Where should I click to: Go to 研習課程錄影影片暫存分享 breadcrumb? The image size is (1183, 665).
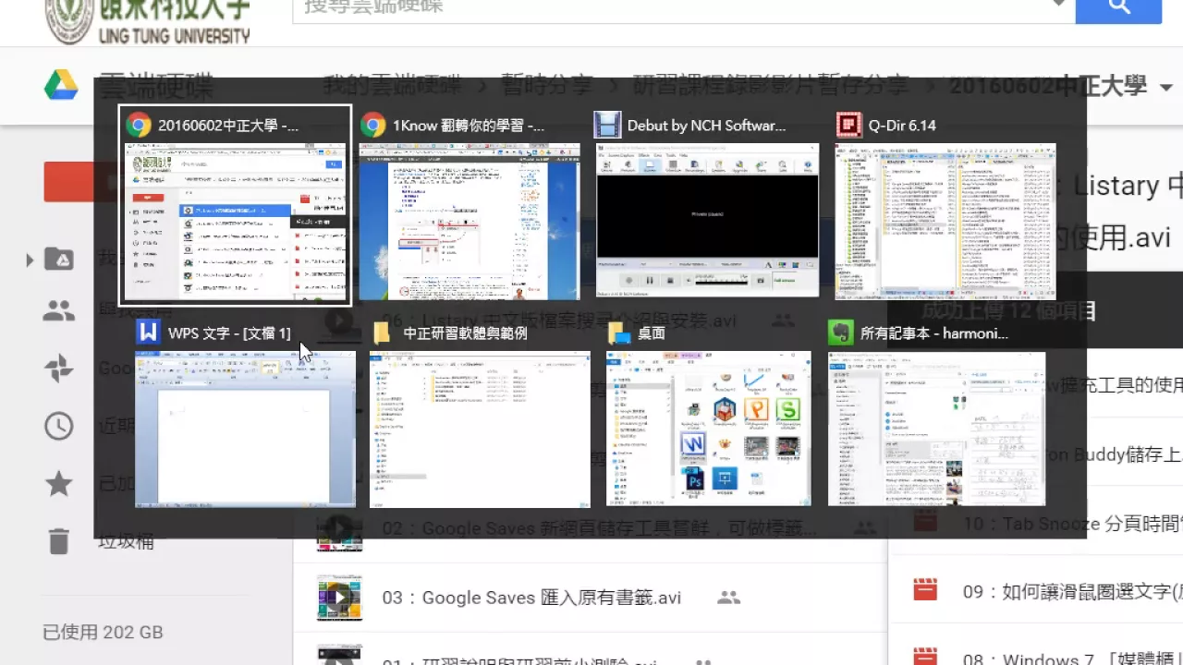tap(772, 86)
